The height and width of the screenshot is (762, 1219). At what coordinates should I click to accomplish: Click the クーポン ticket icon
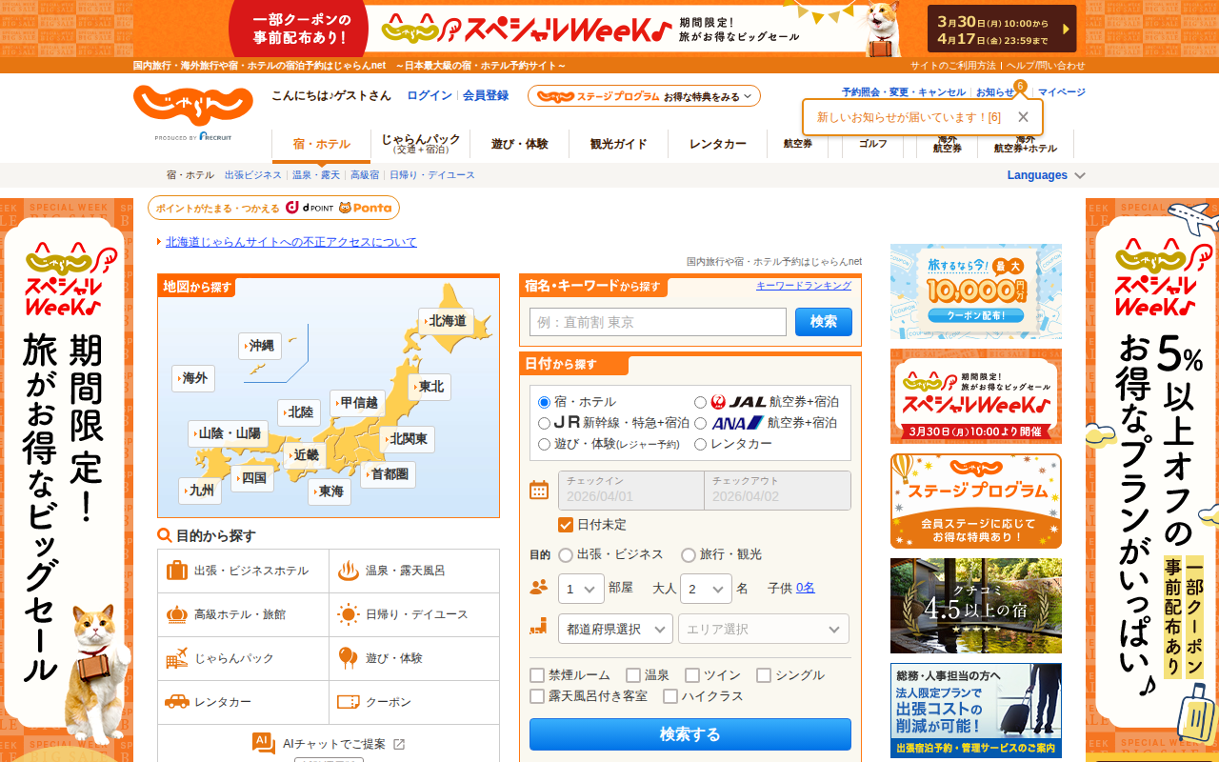click(x=349, y=702)
